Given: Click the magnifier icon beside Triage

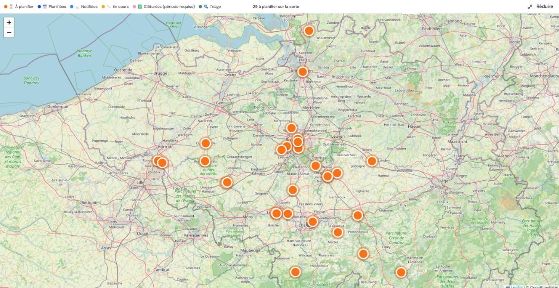Looking at the screenshot, I should click(x=206, y=7).
